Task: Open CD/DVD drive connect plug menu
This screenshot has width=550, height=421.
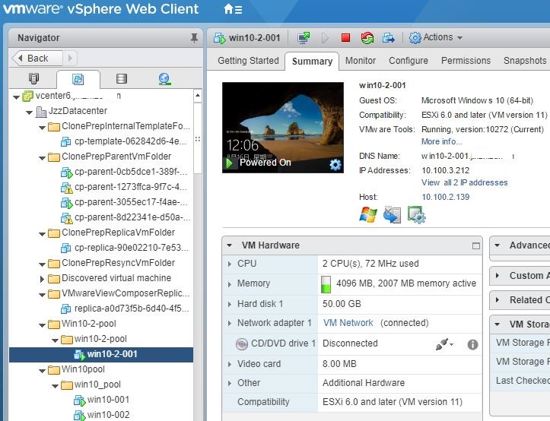Action: (444, 344)
